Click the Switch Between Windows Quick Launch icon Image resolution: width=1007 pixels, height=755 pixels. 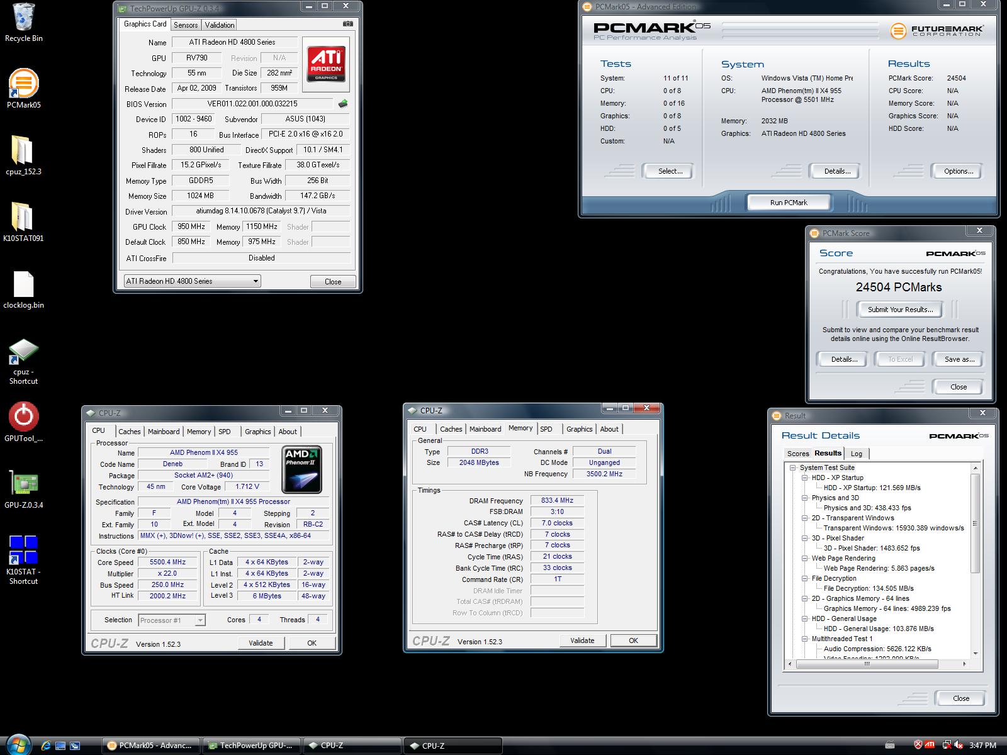click(x=75, y=746)
